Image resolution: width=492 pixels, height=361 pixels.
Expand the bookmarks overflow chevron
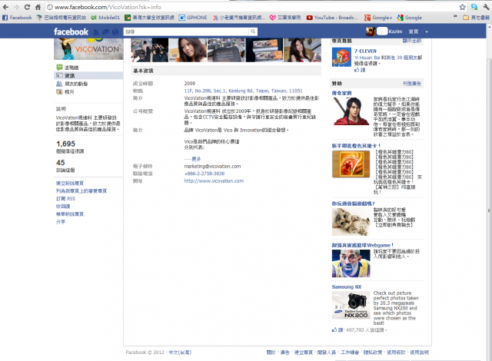pos(455,16)
